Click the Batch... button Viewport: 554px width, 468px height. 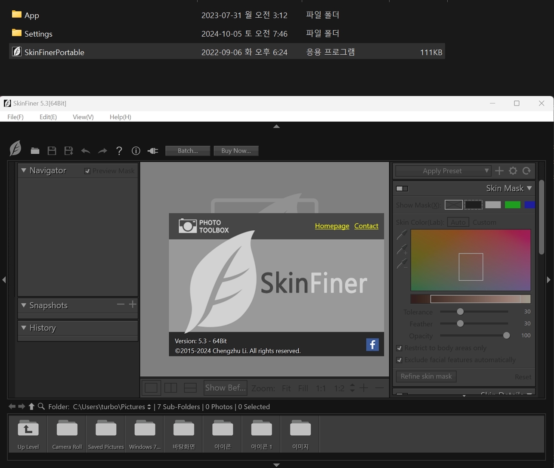(188, 151)
